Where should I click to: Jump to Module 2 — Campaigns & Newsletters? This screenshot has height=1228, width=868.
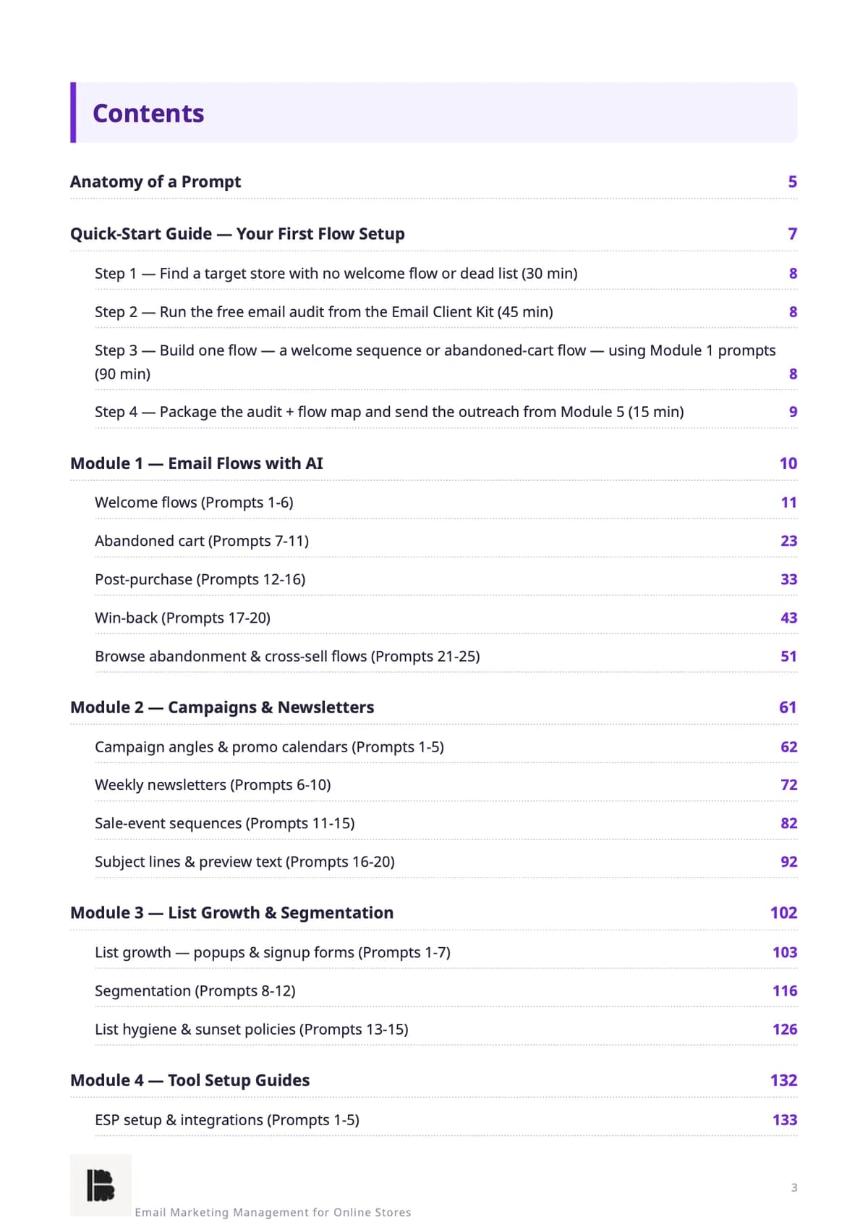(433, 707)
